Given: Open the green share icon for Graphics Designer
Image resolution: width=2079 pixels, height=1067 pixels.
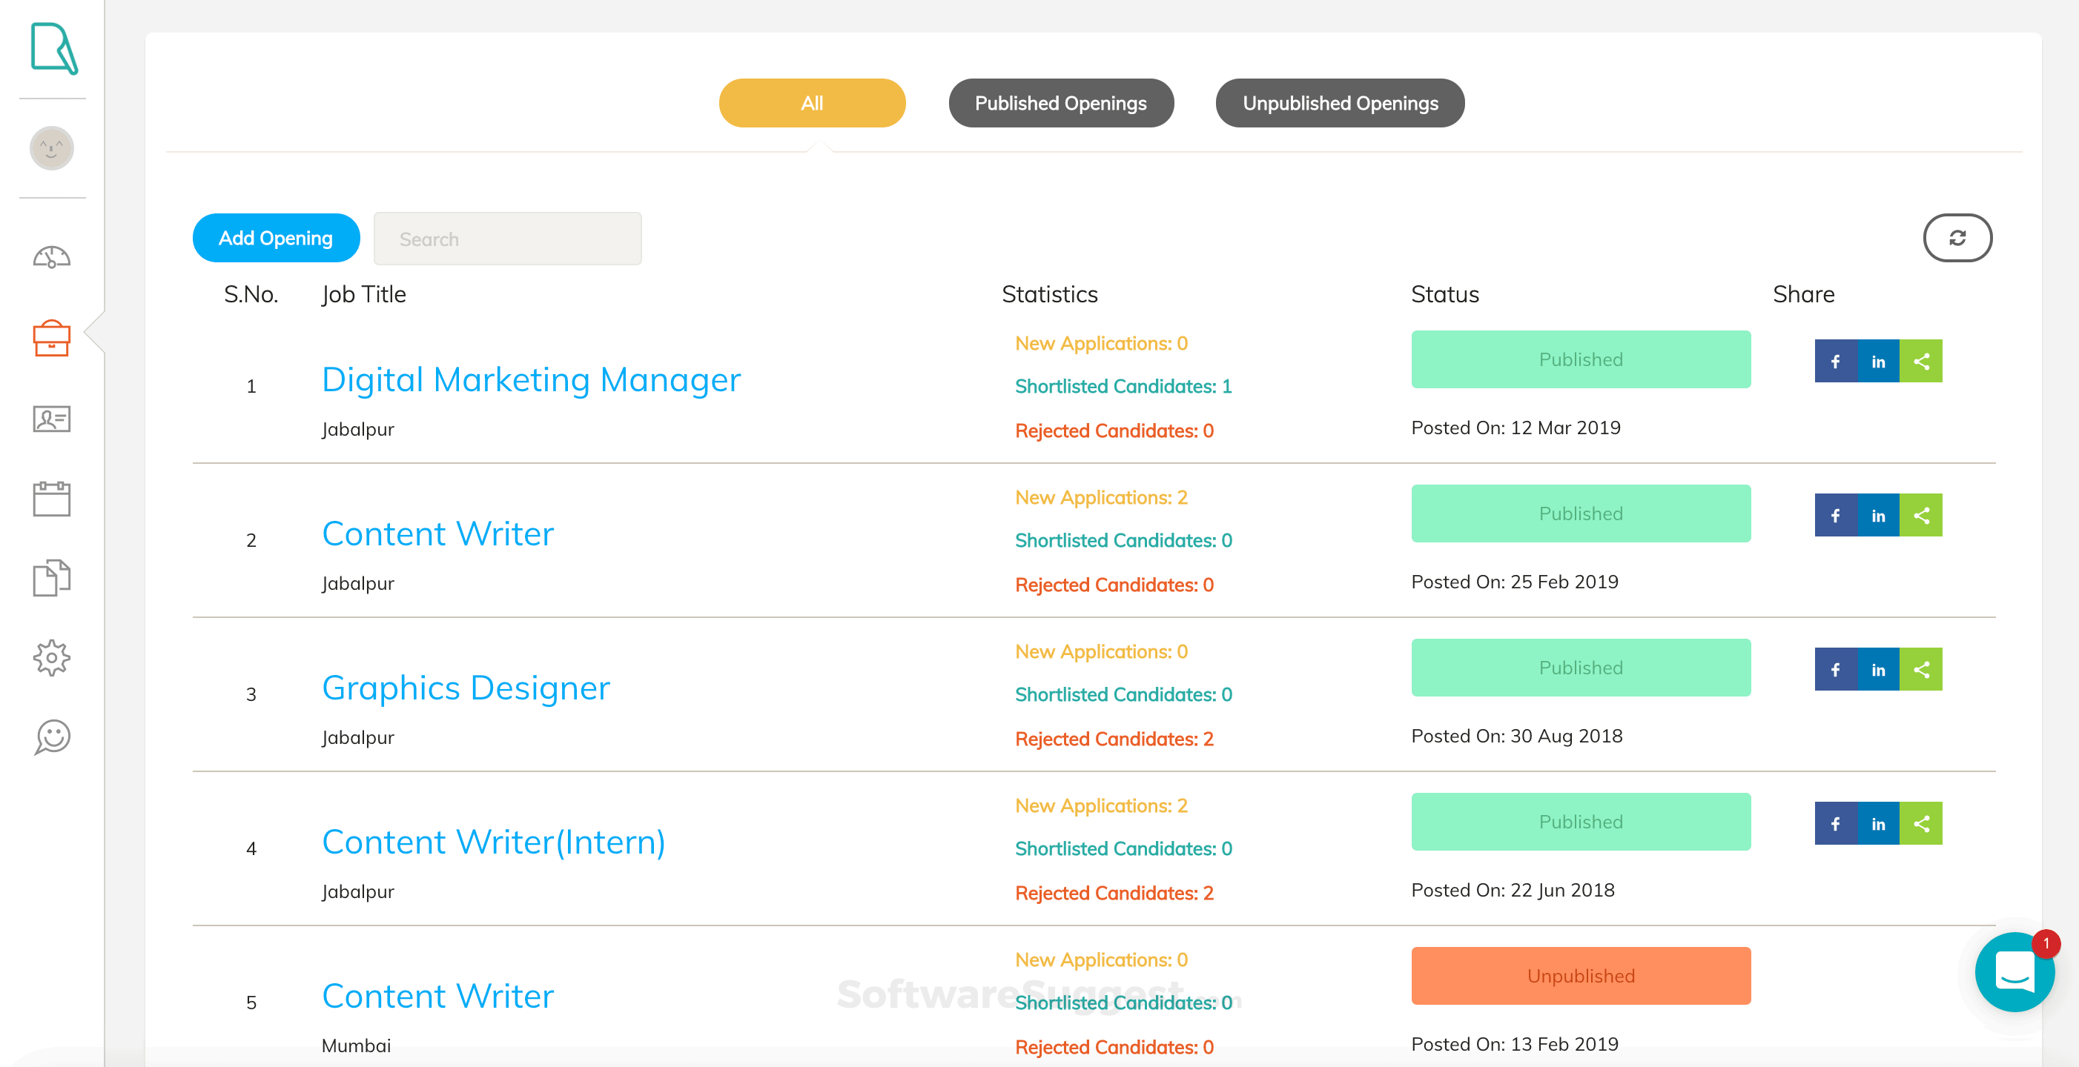Looking at the screenshot, I should (x=1922, y=668).
